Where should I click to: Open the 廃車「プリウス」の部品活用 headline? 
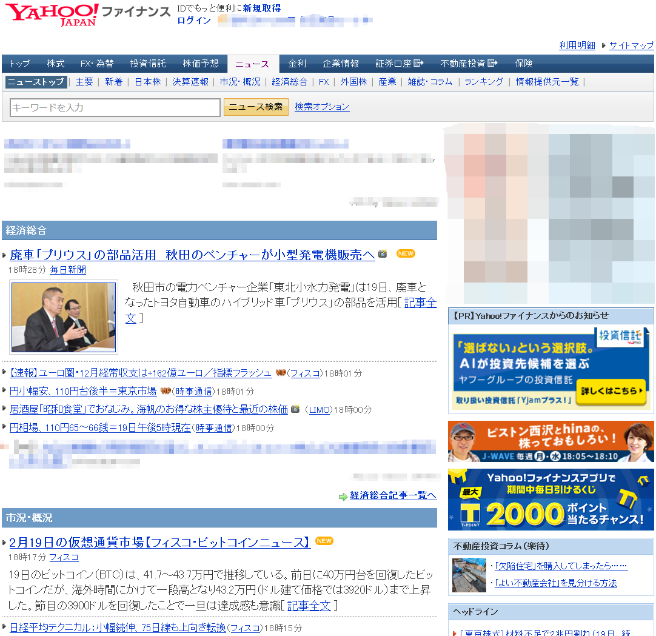192,255
